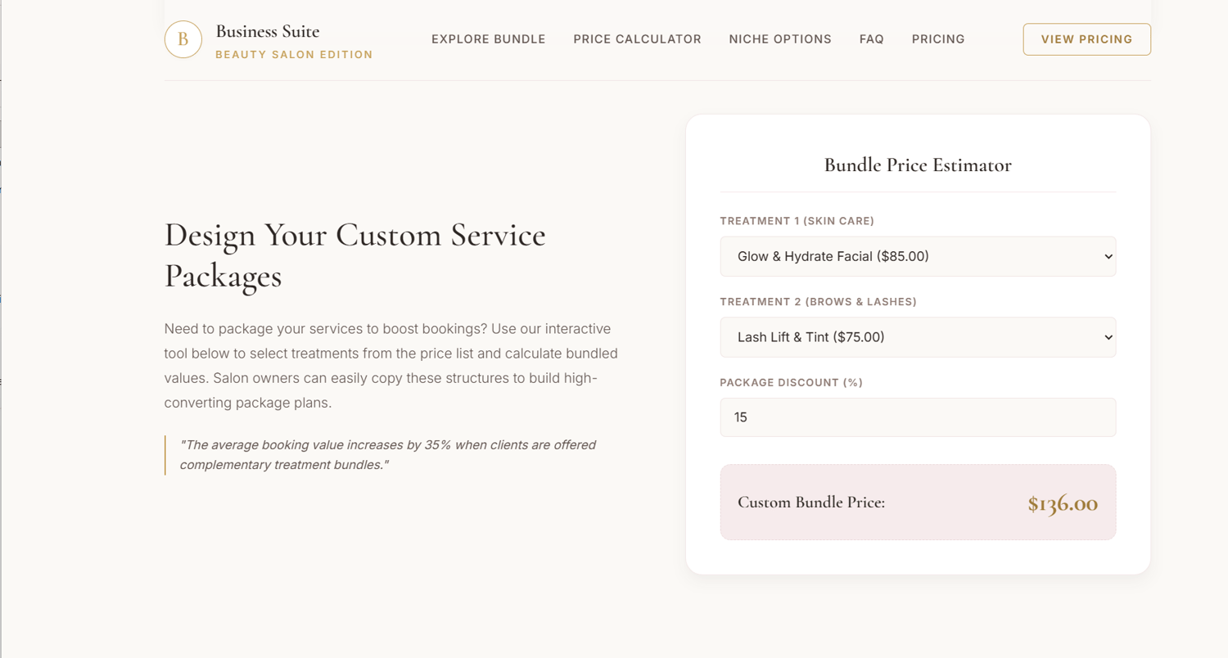Open the Pricing nav link

pos(938,39)
